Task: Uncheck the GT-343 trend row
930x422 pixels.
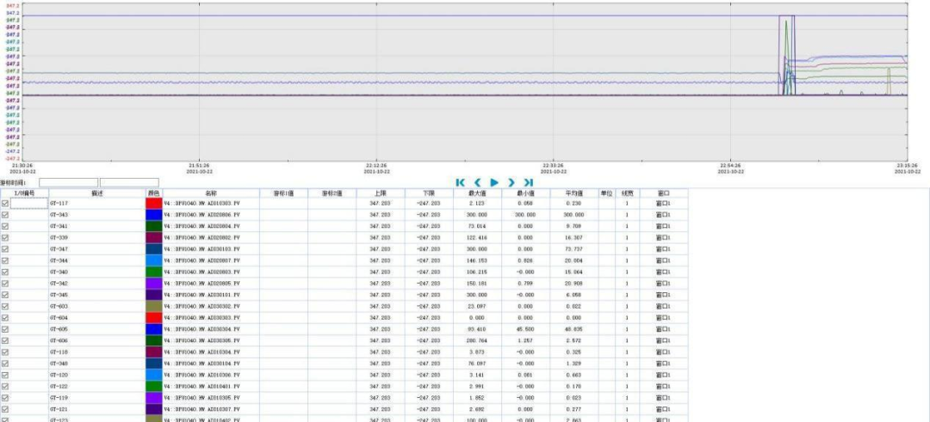Action: click(5, 215)
